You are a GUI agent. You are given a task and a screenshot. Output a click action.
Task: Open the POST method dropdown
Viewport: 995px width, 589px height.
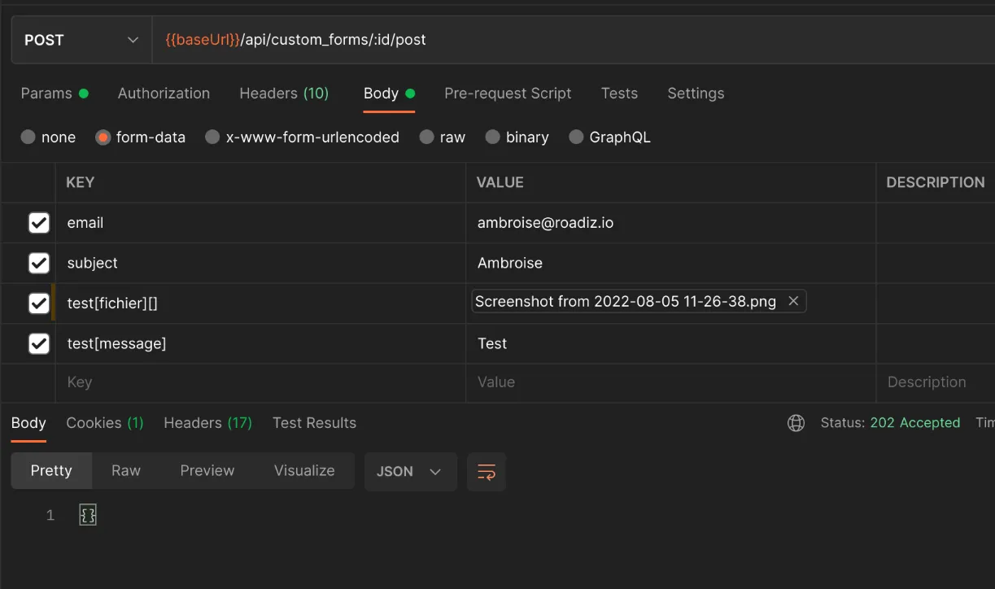pos(81,40)
